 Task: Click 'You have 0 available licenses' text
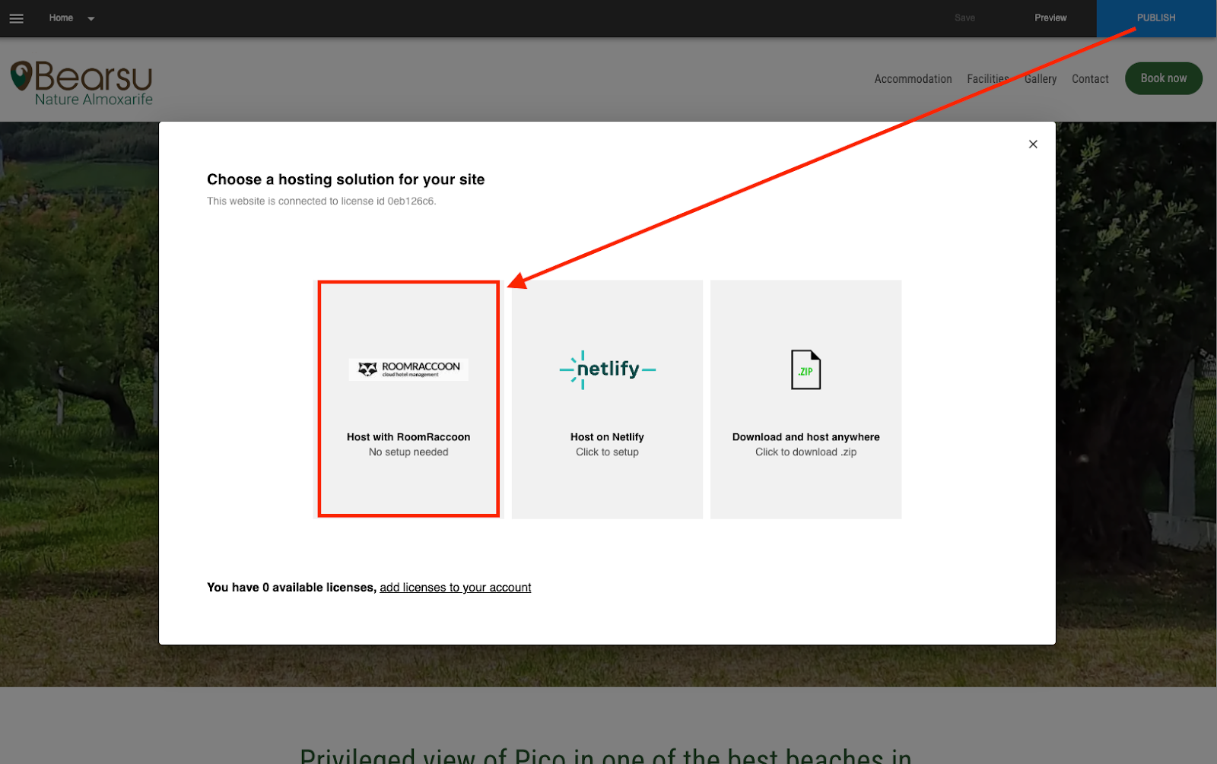(291, 588)
